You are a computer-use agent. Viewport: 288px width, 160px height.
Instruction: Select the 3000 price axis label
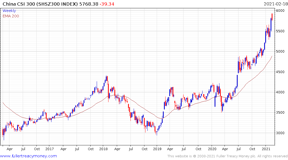280,133
